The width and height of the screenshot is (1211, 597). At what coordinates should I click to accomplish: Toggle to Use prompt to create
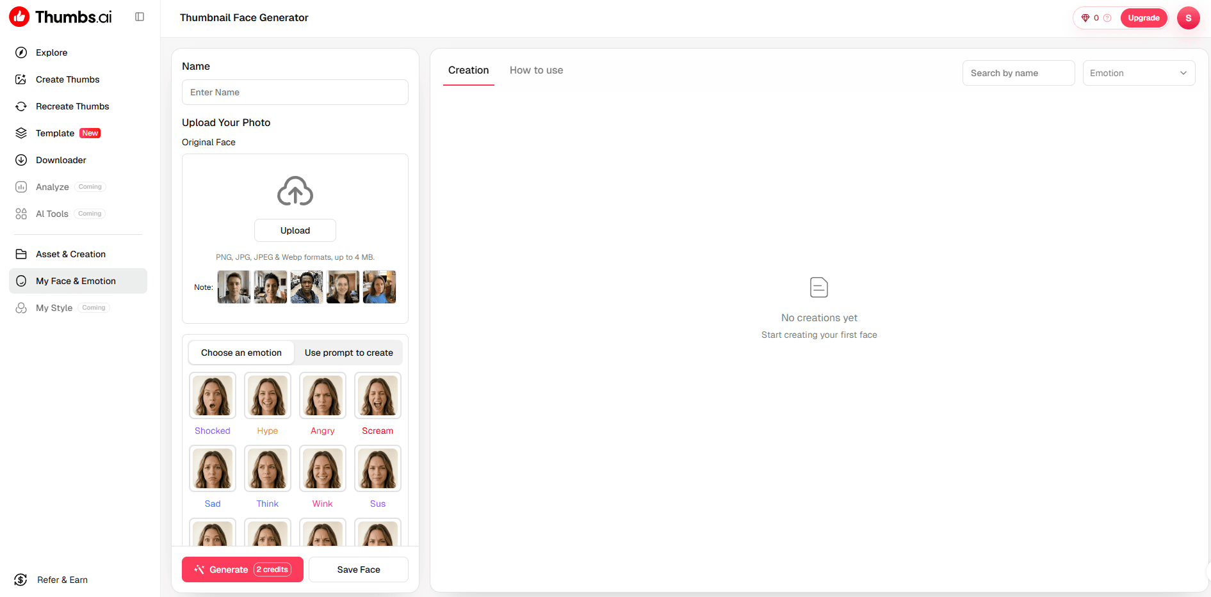(349, 353)
